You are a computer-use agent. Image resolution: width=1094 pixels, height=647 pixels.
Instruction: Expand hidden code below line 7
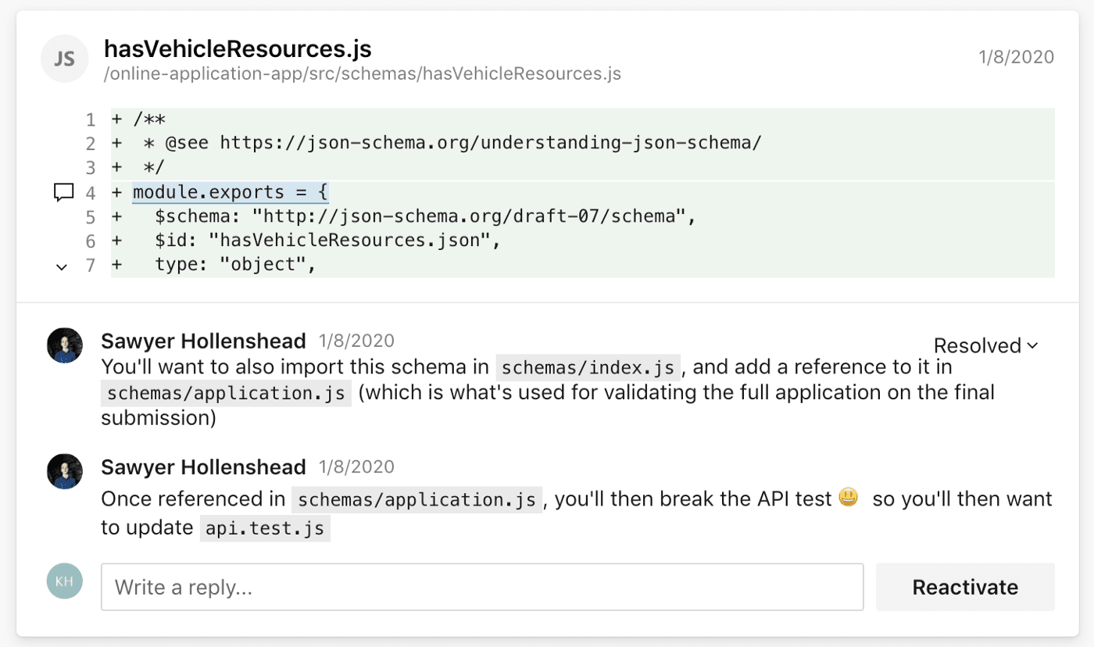[x=62, y=266]
